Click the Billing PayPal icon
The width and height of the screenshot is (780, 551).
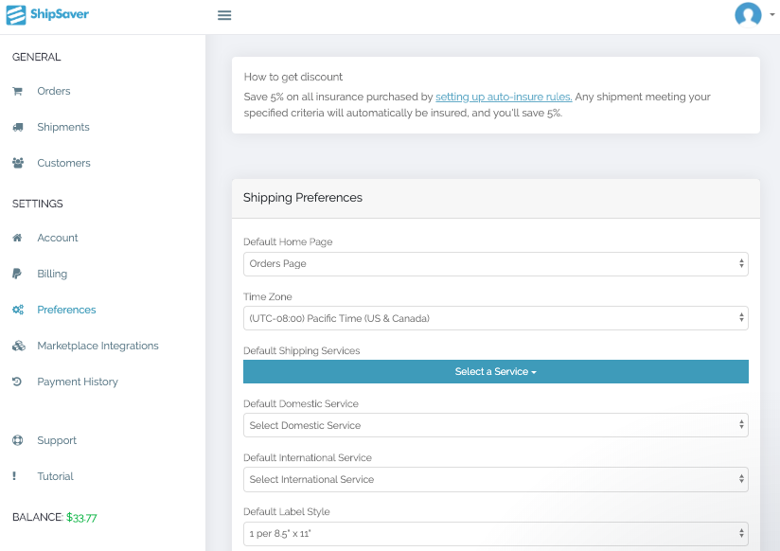click(17, 274)
